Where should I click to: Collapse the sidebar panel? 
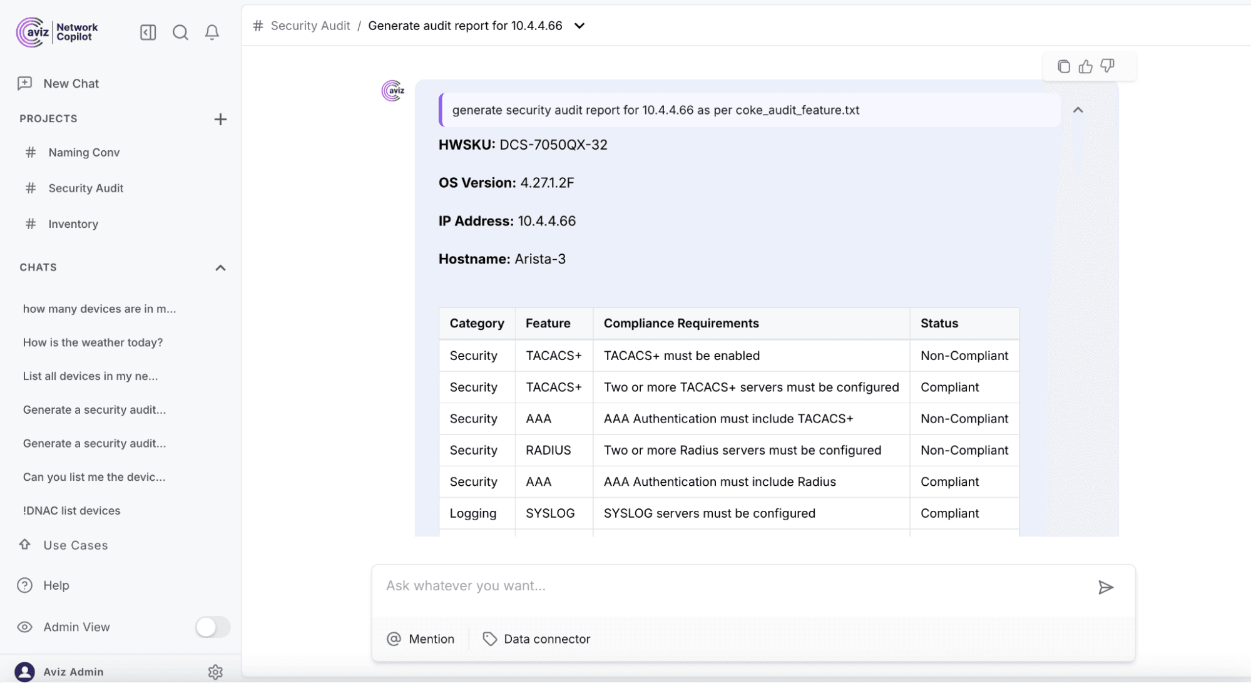pos(148,33)
